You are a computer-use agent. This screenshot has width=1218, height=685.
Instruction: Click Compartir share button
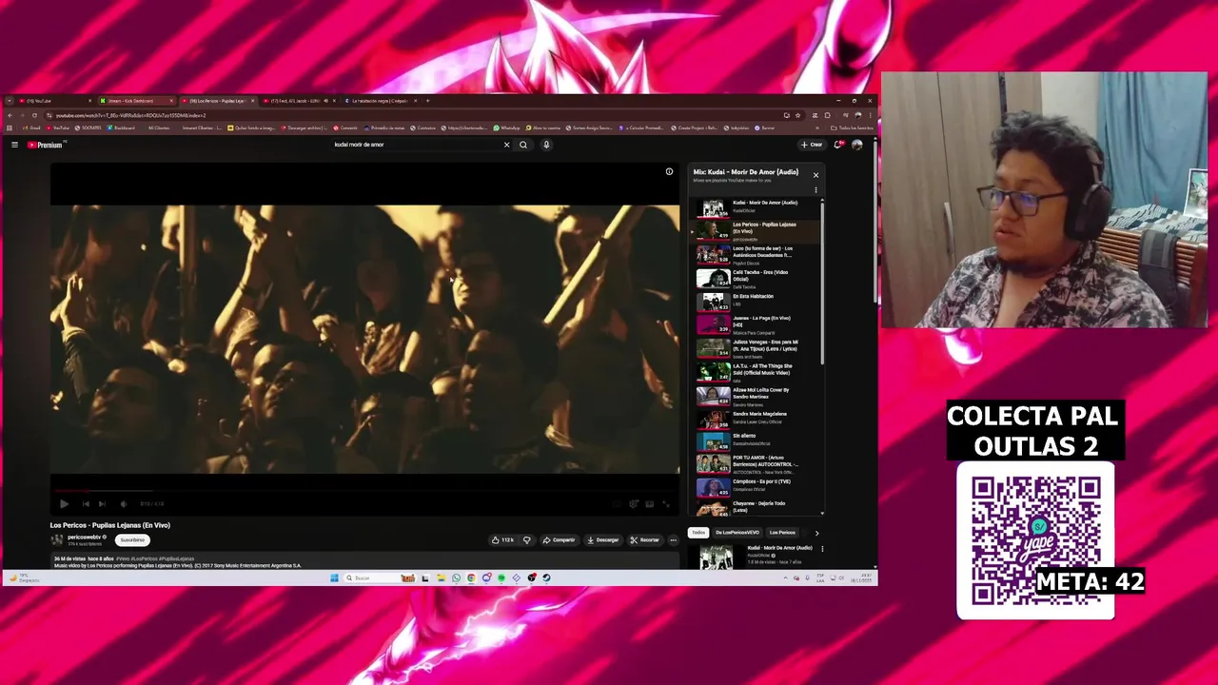click(x=559, y=539)
